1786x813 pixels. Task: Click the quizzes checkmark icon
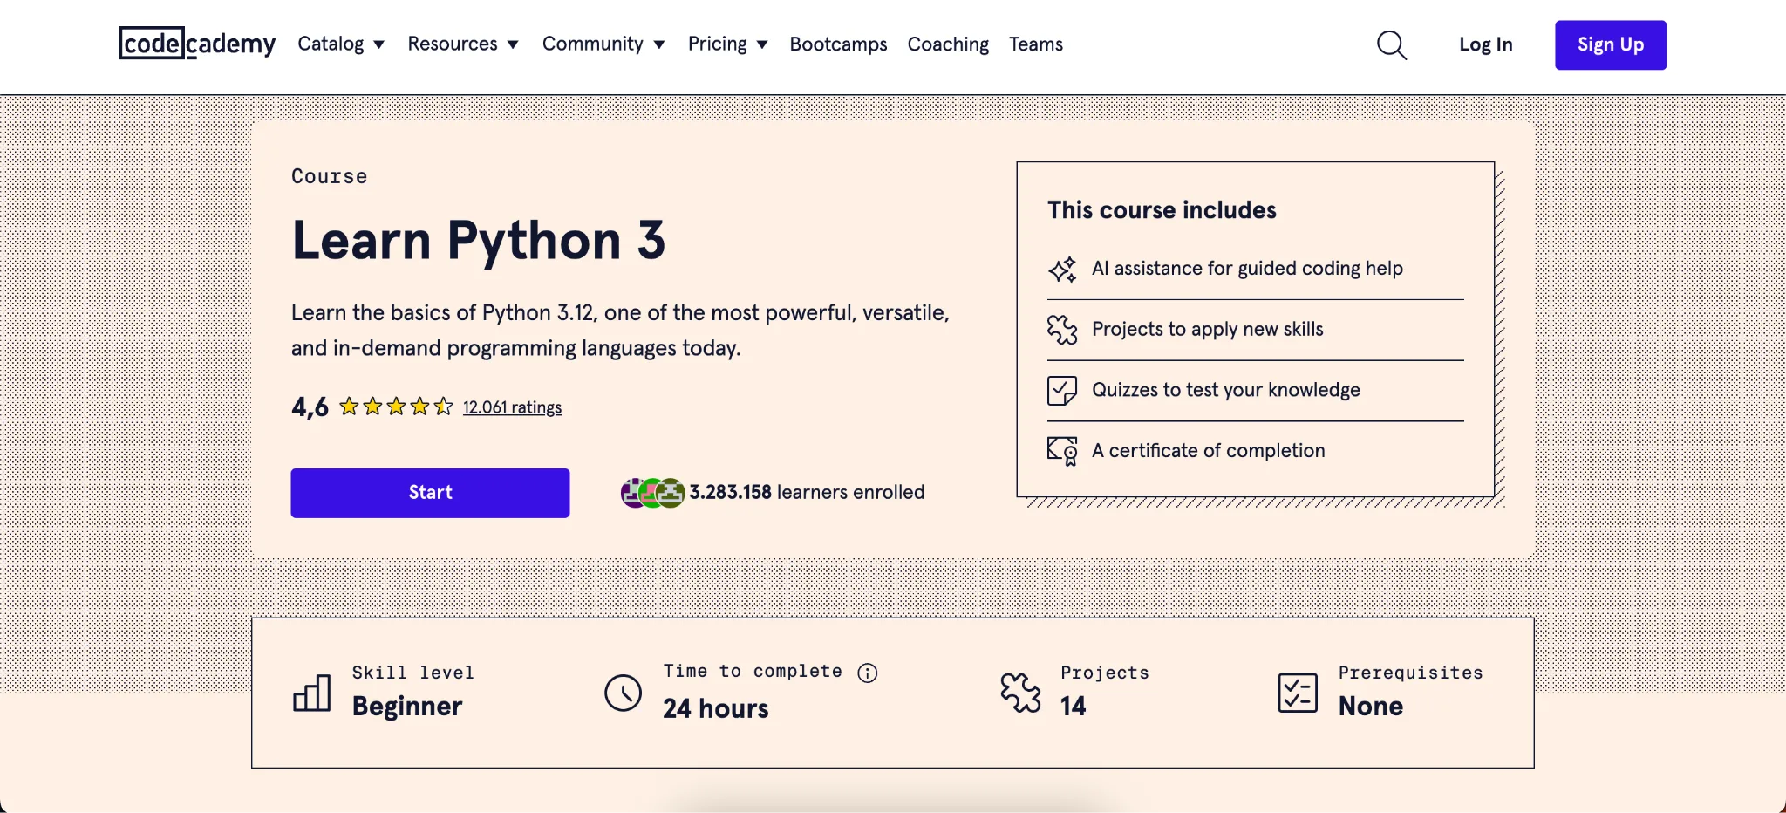[1062, 390]
